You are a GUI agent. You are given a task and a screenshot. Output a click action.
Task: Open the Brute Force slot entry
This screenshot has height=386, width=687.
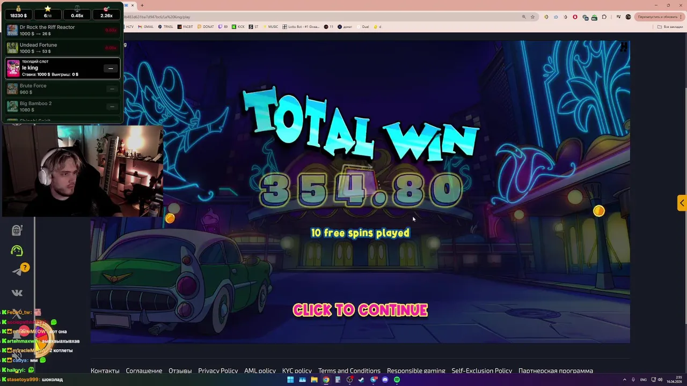tap(63, 89)
